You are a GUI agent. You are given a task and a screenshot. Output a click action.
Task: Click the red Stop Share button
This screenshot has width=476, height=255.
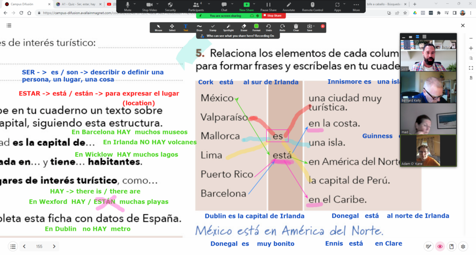pos(273,15)
